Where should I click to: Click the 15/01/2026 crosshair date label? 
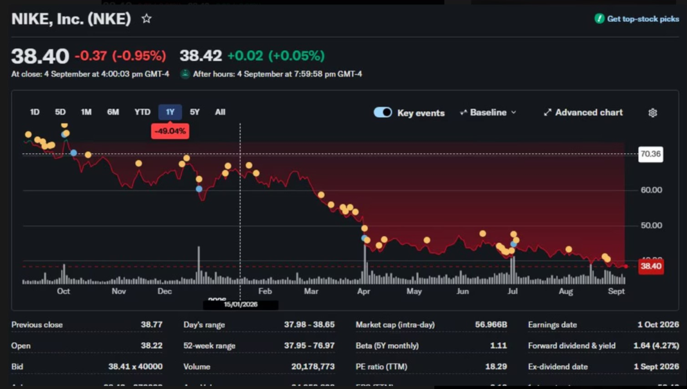pyautogui.click(x=241, y=305)
